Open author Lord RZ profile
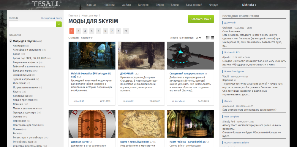This screenshot has height=147, width=297. coord(80,101)
